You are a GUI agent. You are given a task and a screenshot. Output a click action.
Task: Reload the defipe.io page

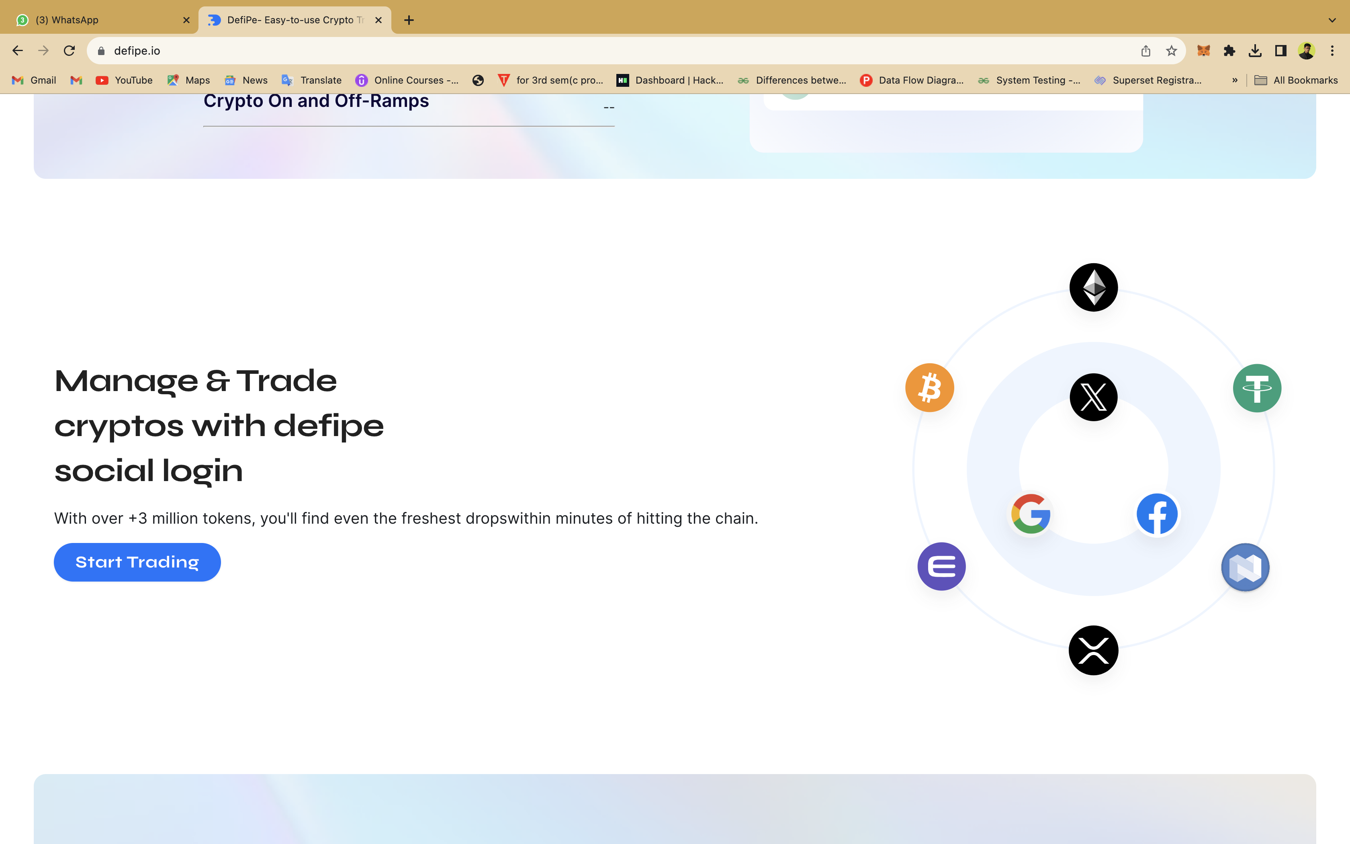coord(69,51)
